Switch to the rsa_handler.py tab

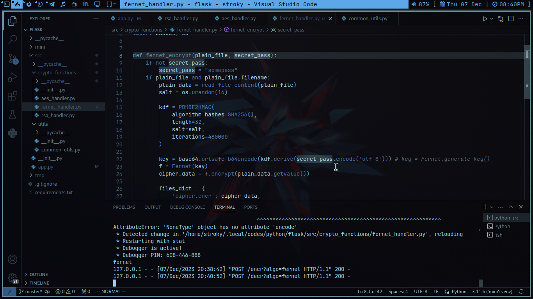point(180,19)
